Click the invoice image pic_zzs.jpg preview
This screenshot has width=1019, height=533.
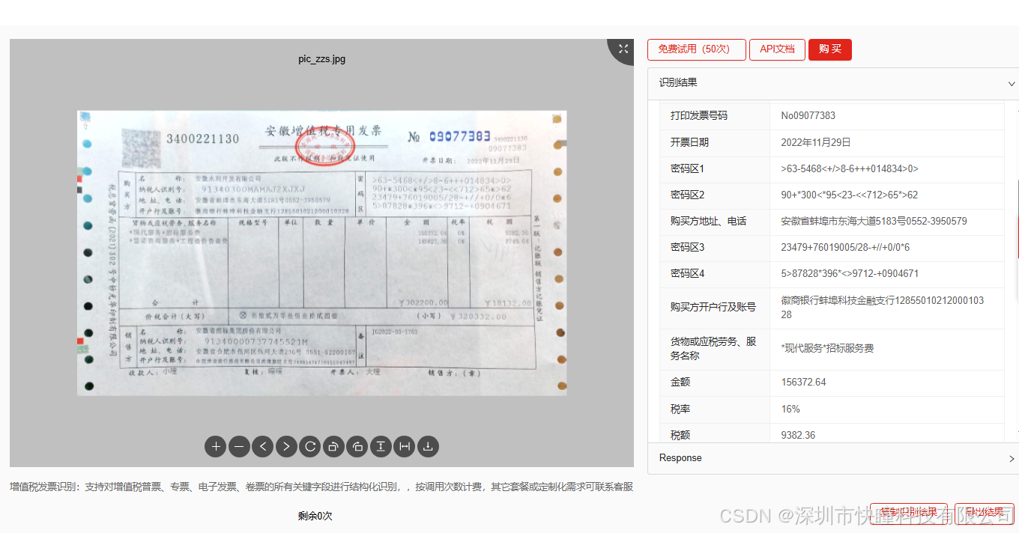click(321, 253)
